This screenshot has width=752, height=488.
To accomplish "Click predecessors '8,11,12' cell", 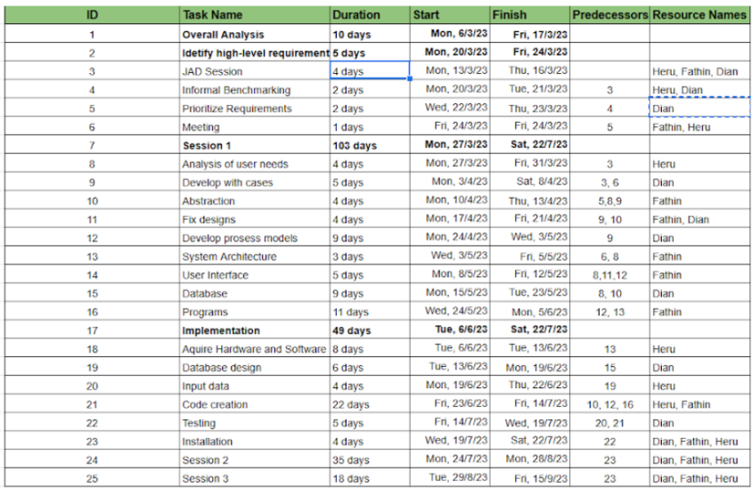I will pos(610,275).
